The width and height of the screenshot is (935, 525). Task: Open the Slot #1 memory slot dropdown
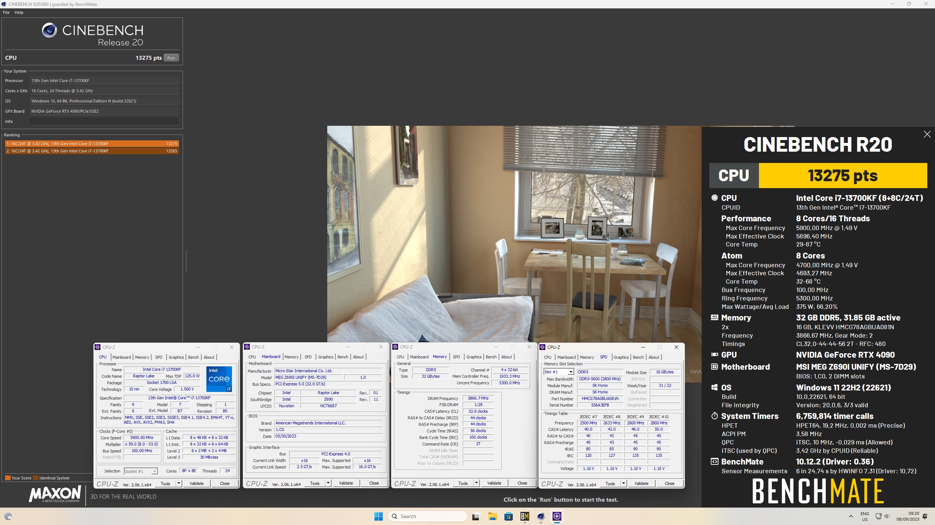[571, 372]
